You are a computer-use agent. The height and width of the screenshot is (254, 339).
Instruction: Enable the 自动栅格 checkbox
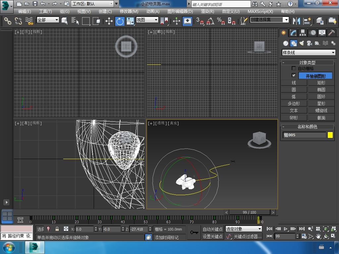(x=294, y=68)
